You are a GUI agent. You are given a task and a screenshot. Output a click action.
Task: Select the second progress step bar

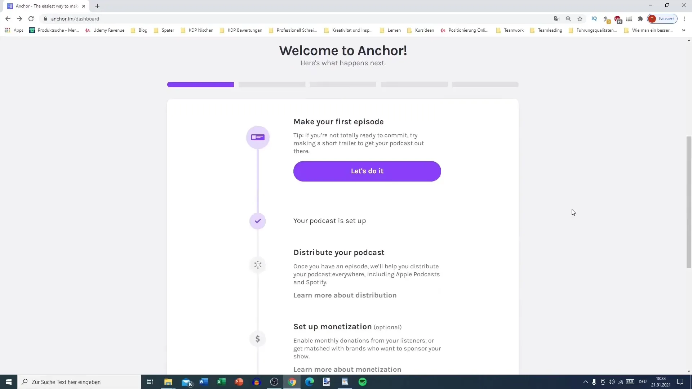[272, 84]
